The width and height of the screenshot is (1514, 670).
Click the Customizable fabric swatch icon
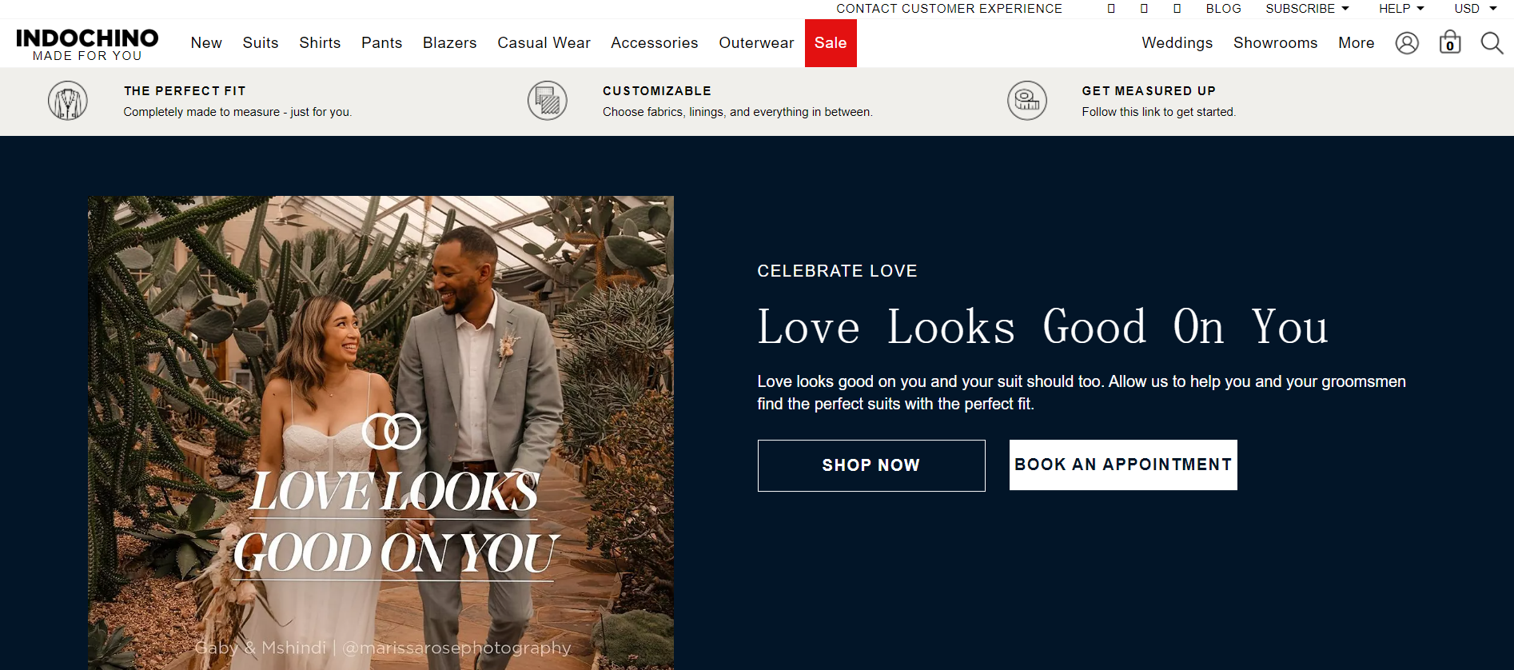click(548, 102)
